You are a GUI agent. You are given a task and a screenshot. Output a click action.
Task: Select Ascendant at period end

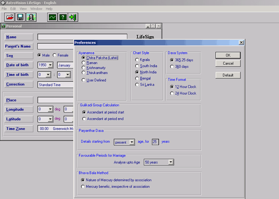pyautogui.click(x=103, y=119)
